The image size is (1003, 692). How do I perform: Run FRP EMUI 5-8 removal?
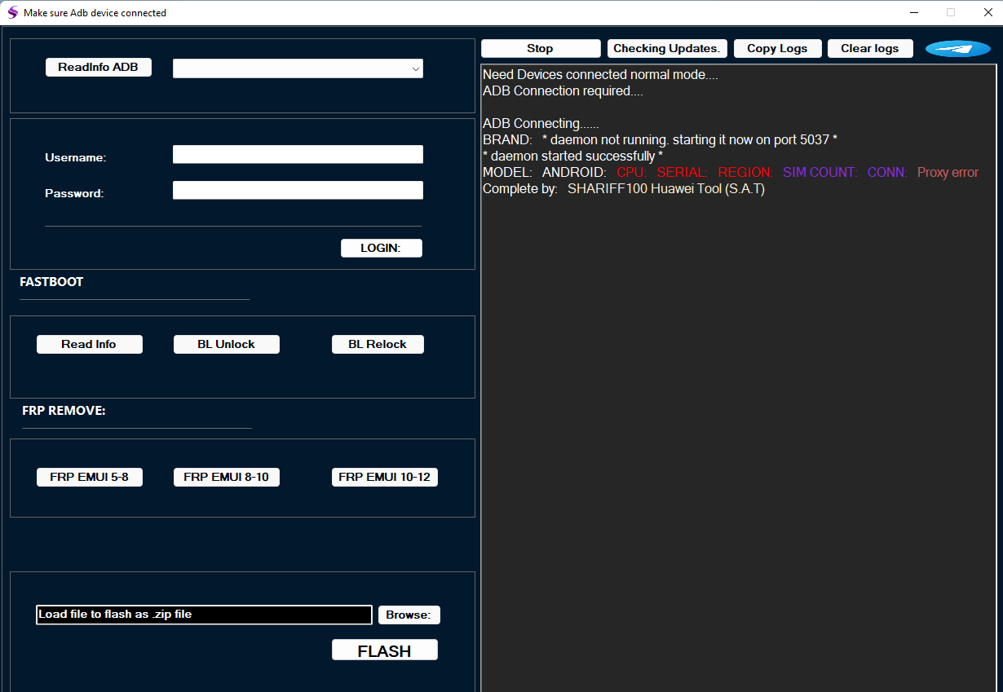(x=89, y=478)
